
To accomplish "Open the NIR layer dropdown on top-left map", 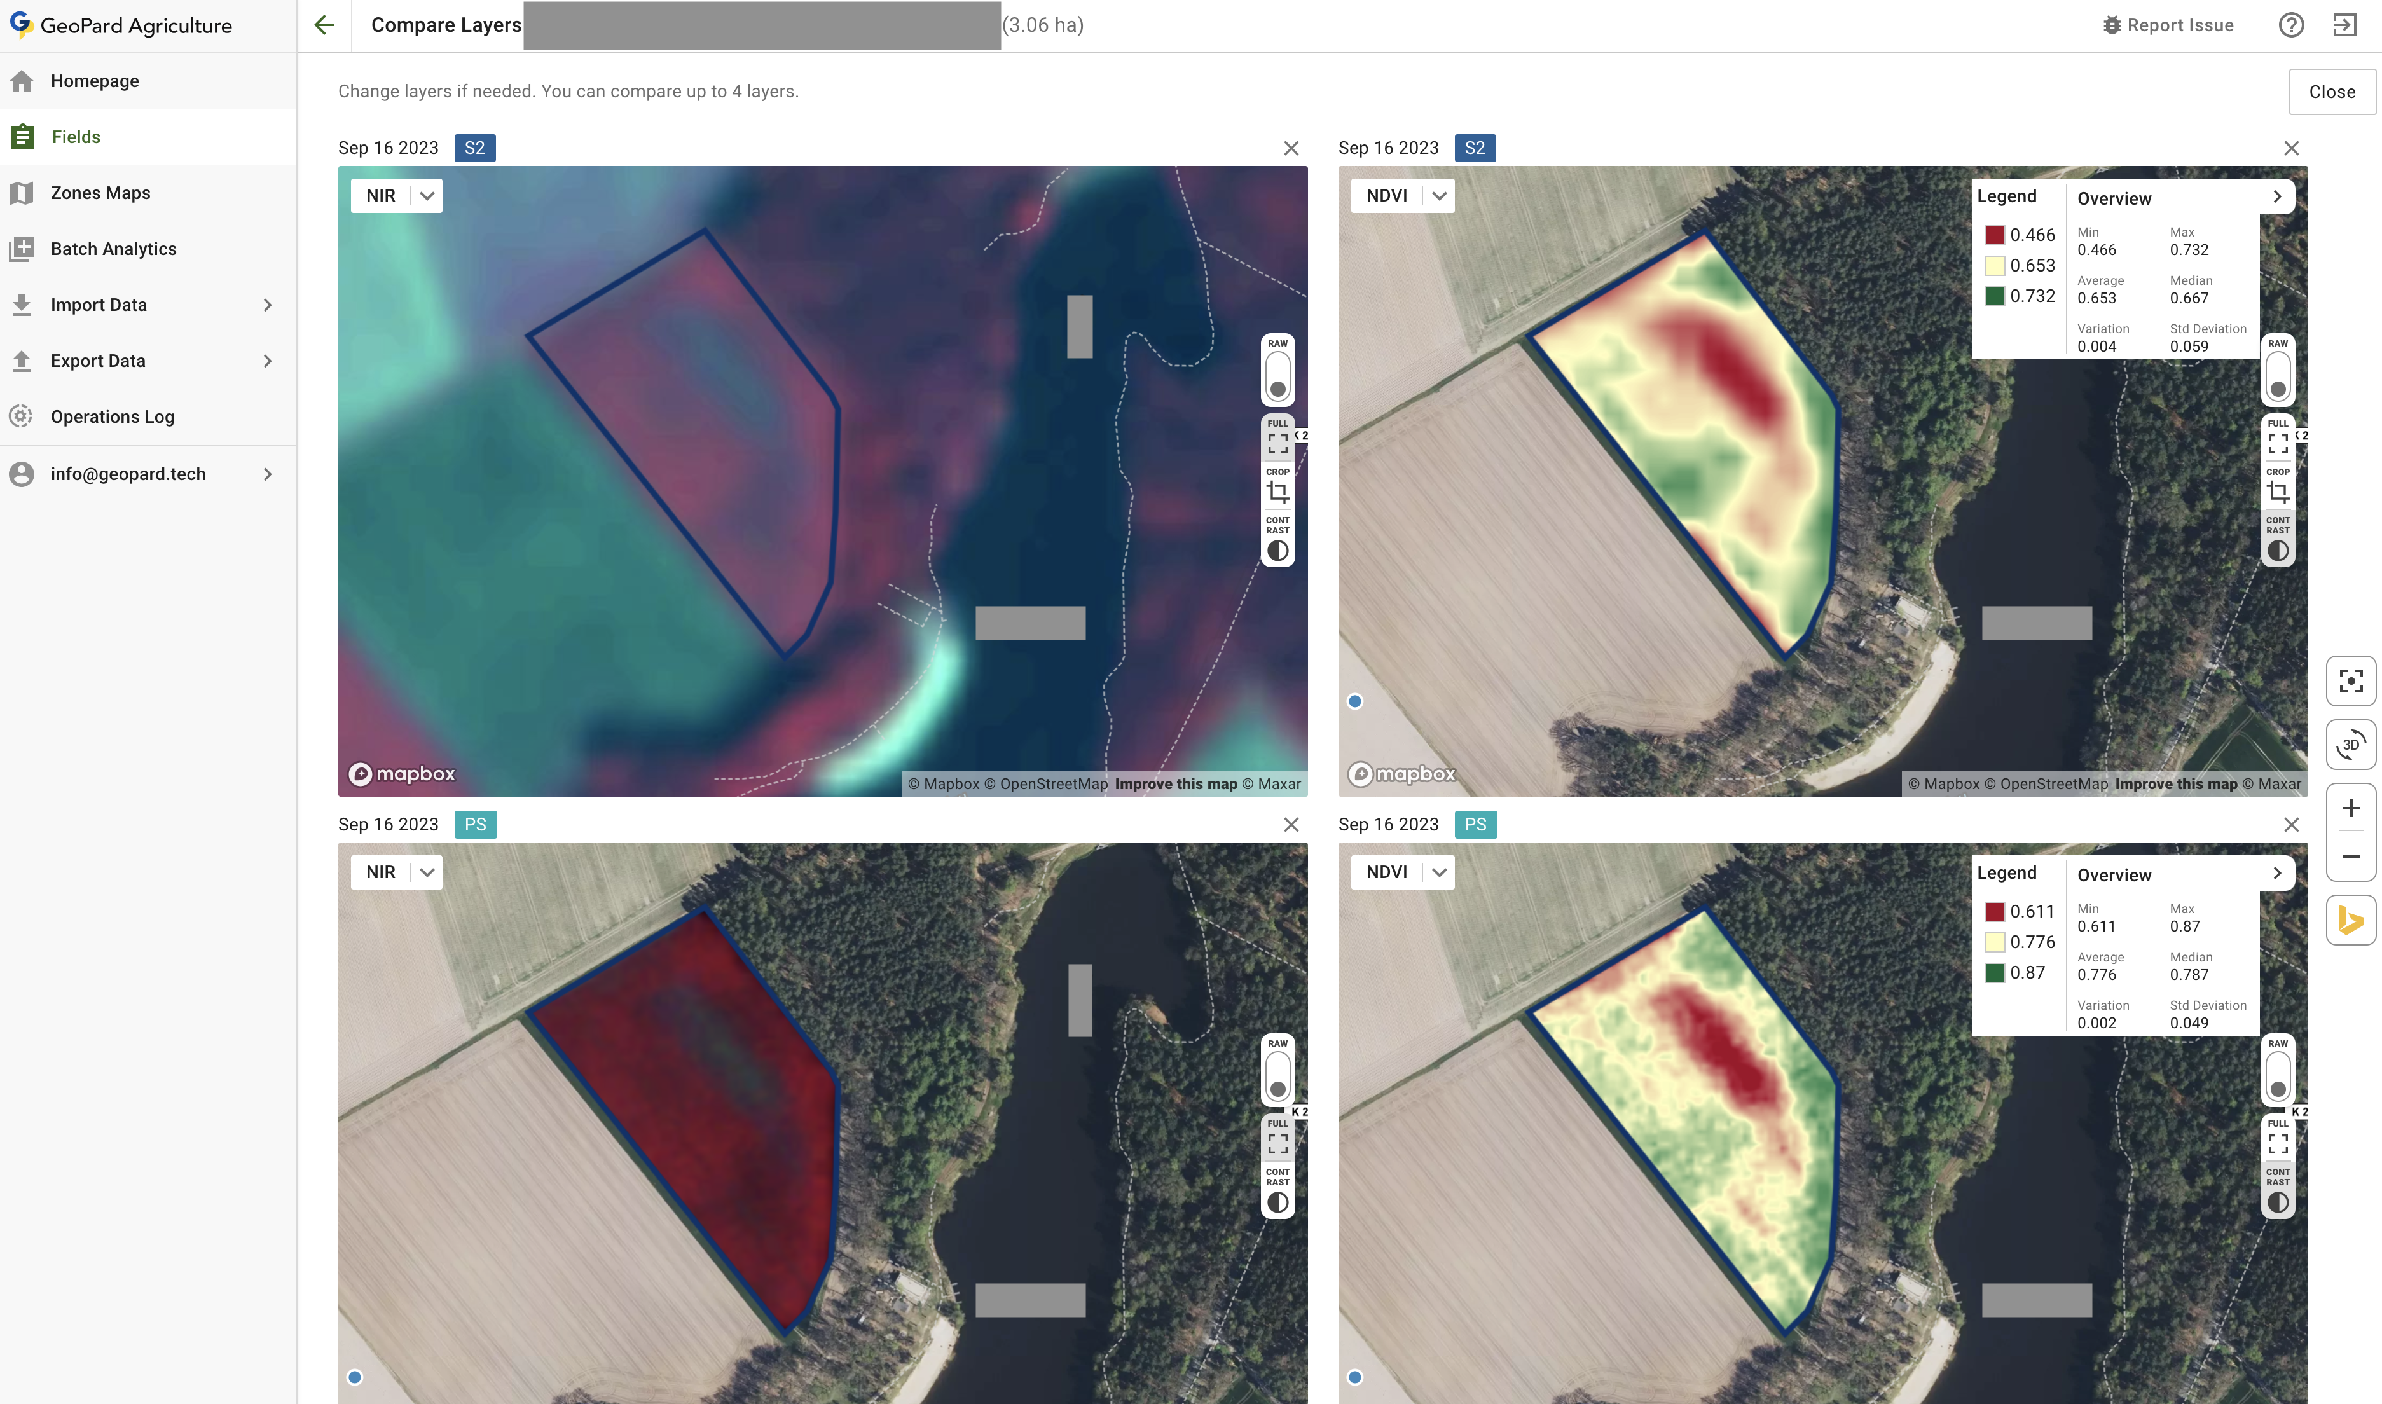I will click(427, 196).
